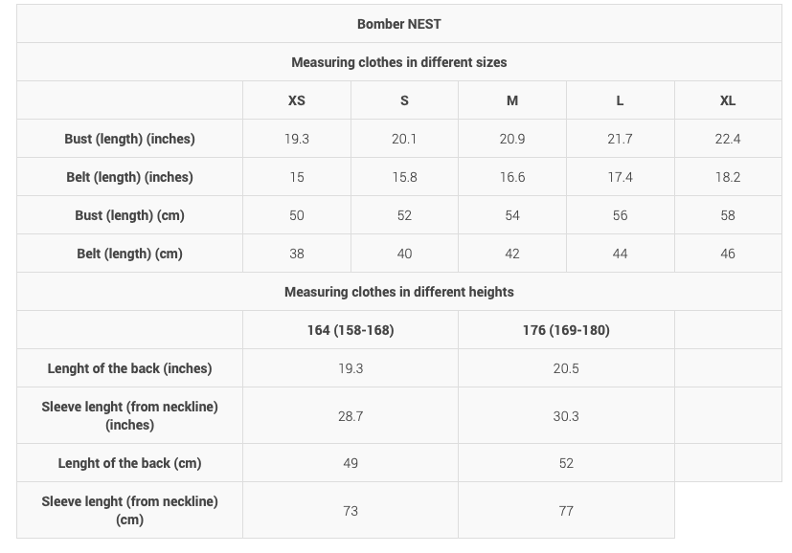
Task: Click the bust inches value 22.4
Action: [x=728, y=139]
